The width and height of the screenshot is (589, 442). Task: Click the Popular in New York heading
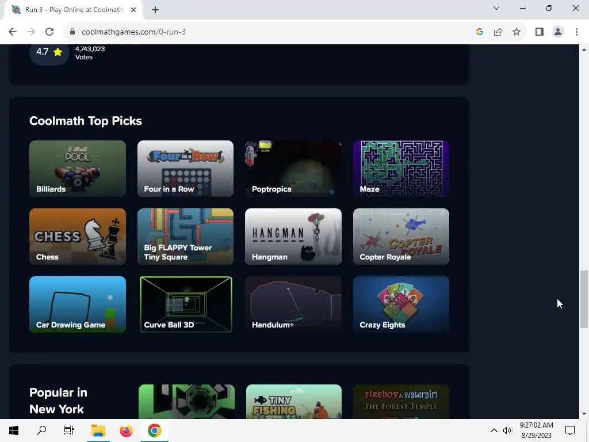[58, 401]
